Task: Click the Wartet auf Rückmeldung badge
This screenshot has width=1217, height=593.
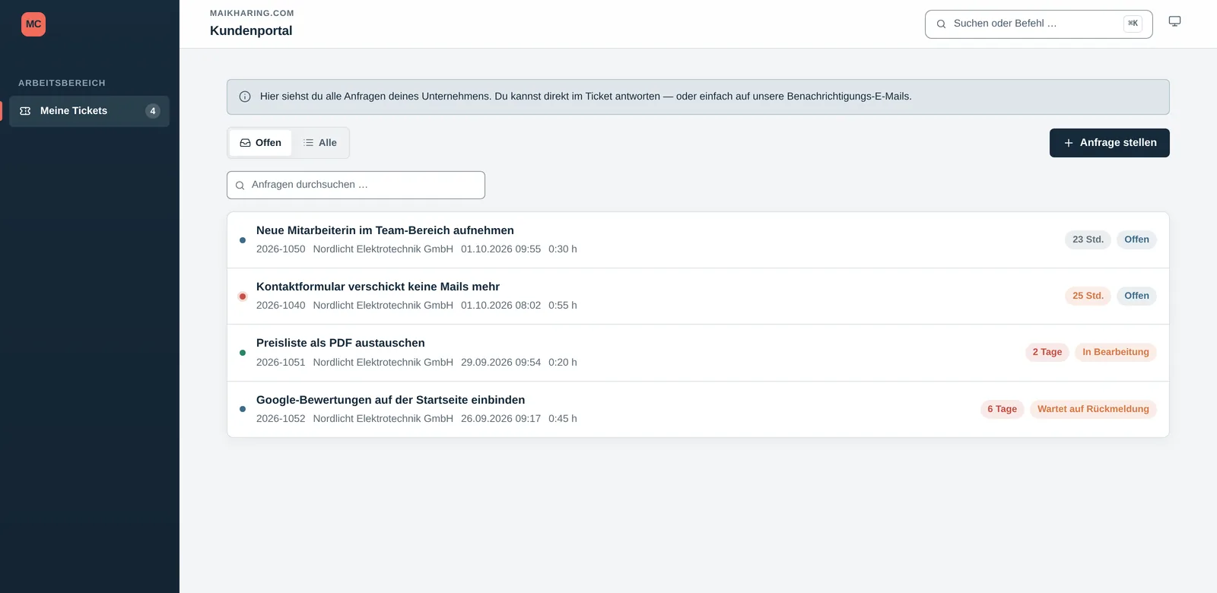Action: (1093, 409)
